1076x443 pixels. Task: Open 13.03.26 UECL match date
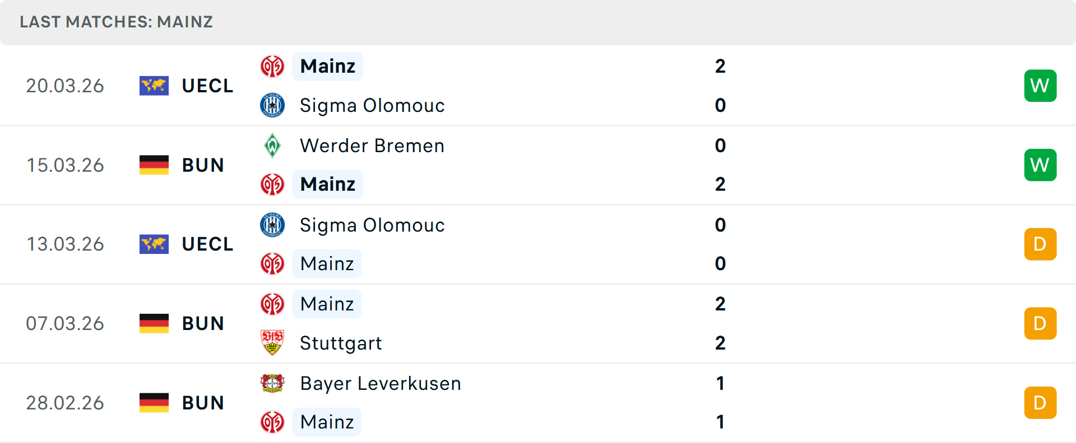pyautogui.click(x=65, y=244)
